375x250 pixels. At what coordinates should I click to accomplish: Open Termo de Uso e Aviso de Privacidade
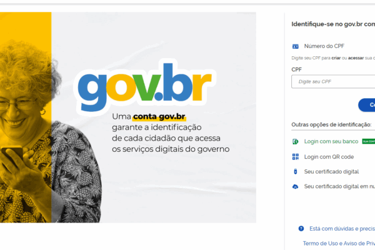[339, 243]
